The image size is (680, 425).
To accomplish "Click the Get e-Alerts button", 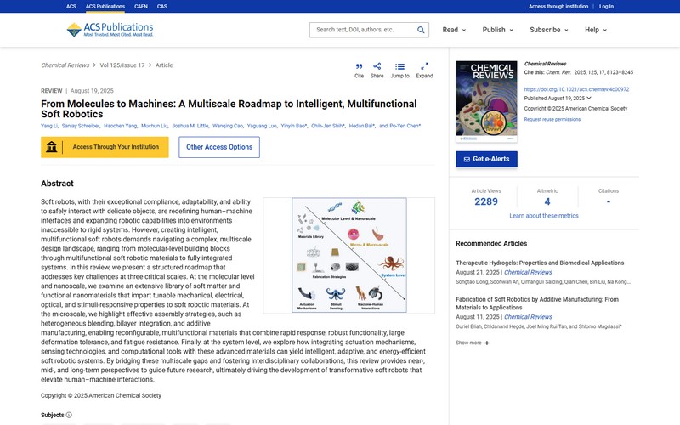I will (x=486, y=159).
